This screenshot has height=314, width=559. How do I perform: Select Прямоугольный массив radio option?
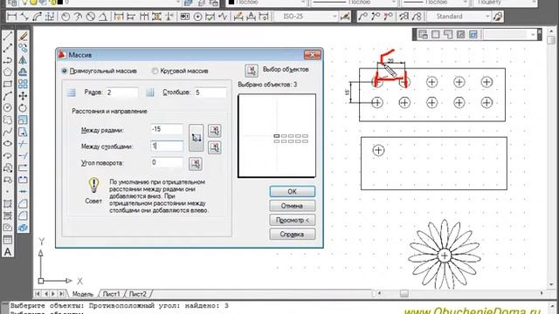tap(65, 72)
